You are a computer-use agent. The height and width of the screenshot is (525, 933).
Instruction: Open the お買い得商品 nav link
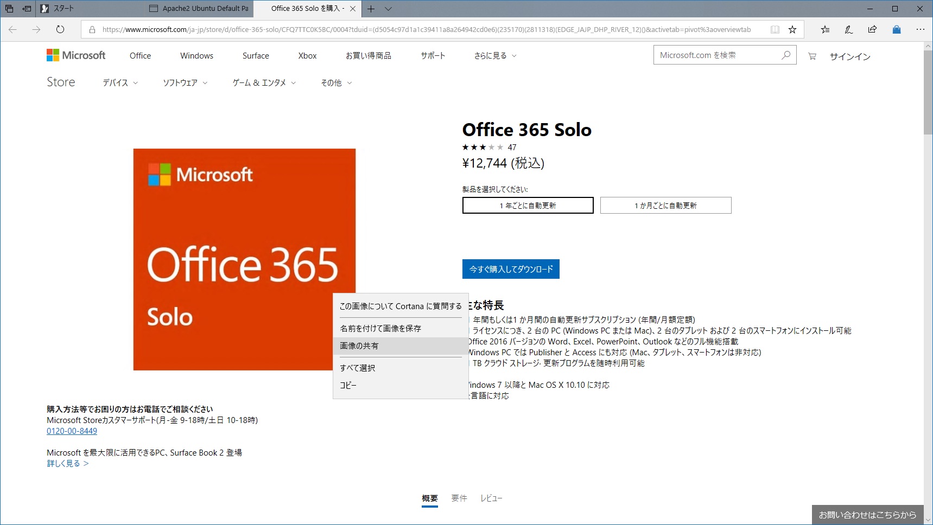click(369, 56)
